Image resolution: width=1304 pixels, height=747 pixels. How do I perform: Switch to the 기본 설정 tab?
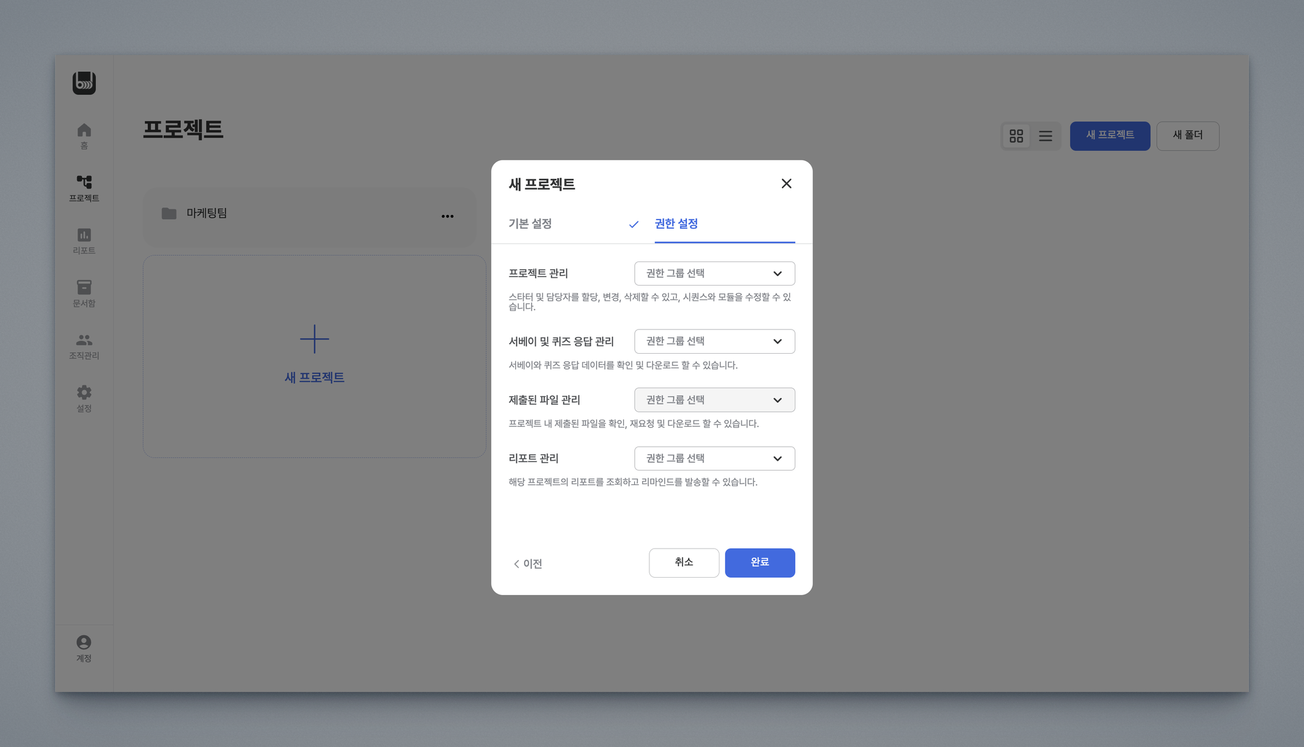click(x=530, y=224)
